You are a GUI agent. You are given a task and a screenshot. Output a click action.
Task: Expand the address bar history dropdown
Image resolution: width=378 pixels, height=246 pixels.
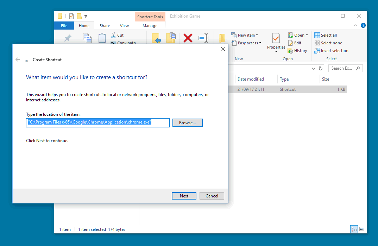[313, 68]
